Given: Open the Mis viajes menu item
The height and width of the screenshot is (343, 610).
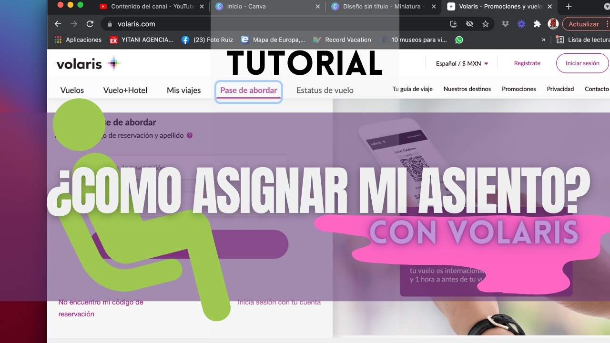Looking at the screenshot, I should click(x=183, y=90).
